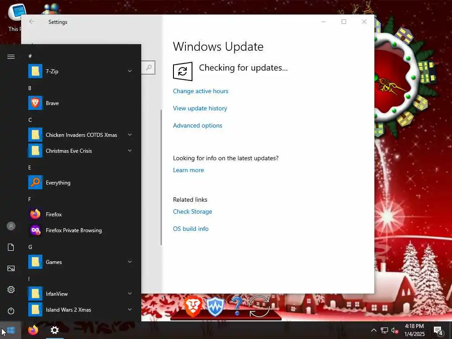Click the Windows Update refresh status icon
This screenshot has width=452, height=339.
tap(182, 71)
